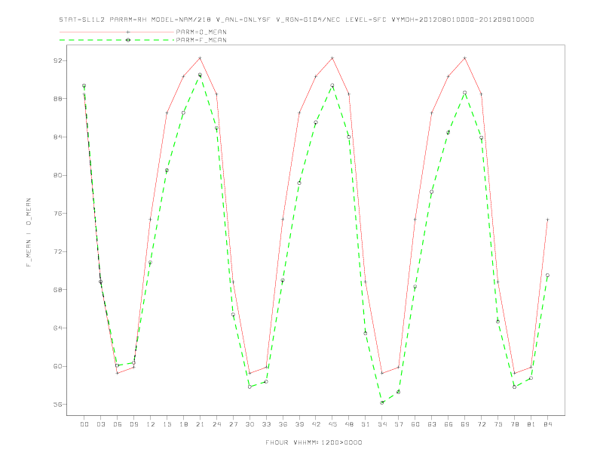Viewport: 597px width, 462px height.
Task: Click the x-axis label 03
Action: 100,424
